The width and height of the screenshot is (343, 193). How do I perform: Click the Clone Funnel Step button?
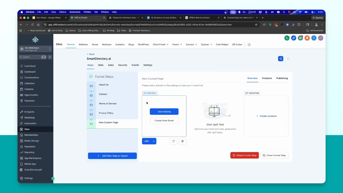[274, 155]
